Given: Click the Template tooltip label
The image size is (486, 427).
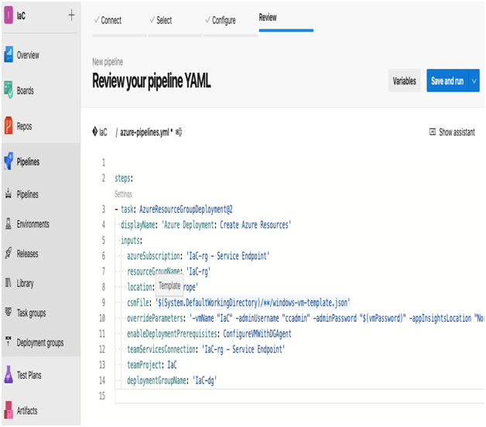Looking at the screenshot, I should pyautogui.click(x=169, y=285).
